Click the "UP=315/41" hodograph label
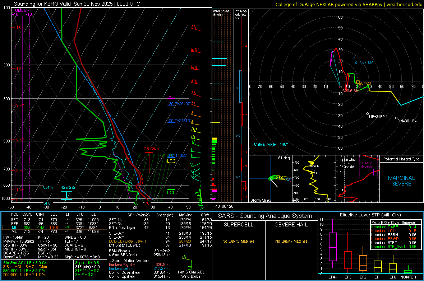 tap(378, 117)
